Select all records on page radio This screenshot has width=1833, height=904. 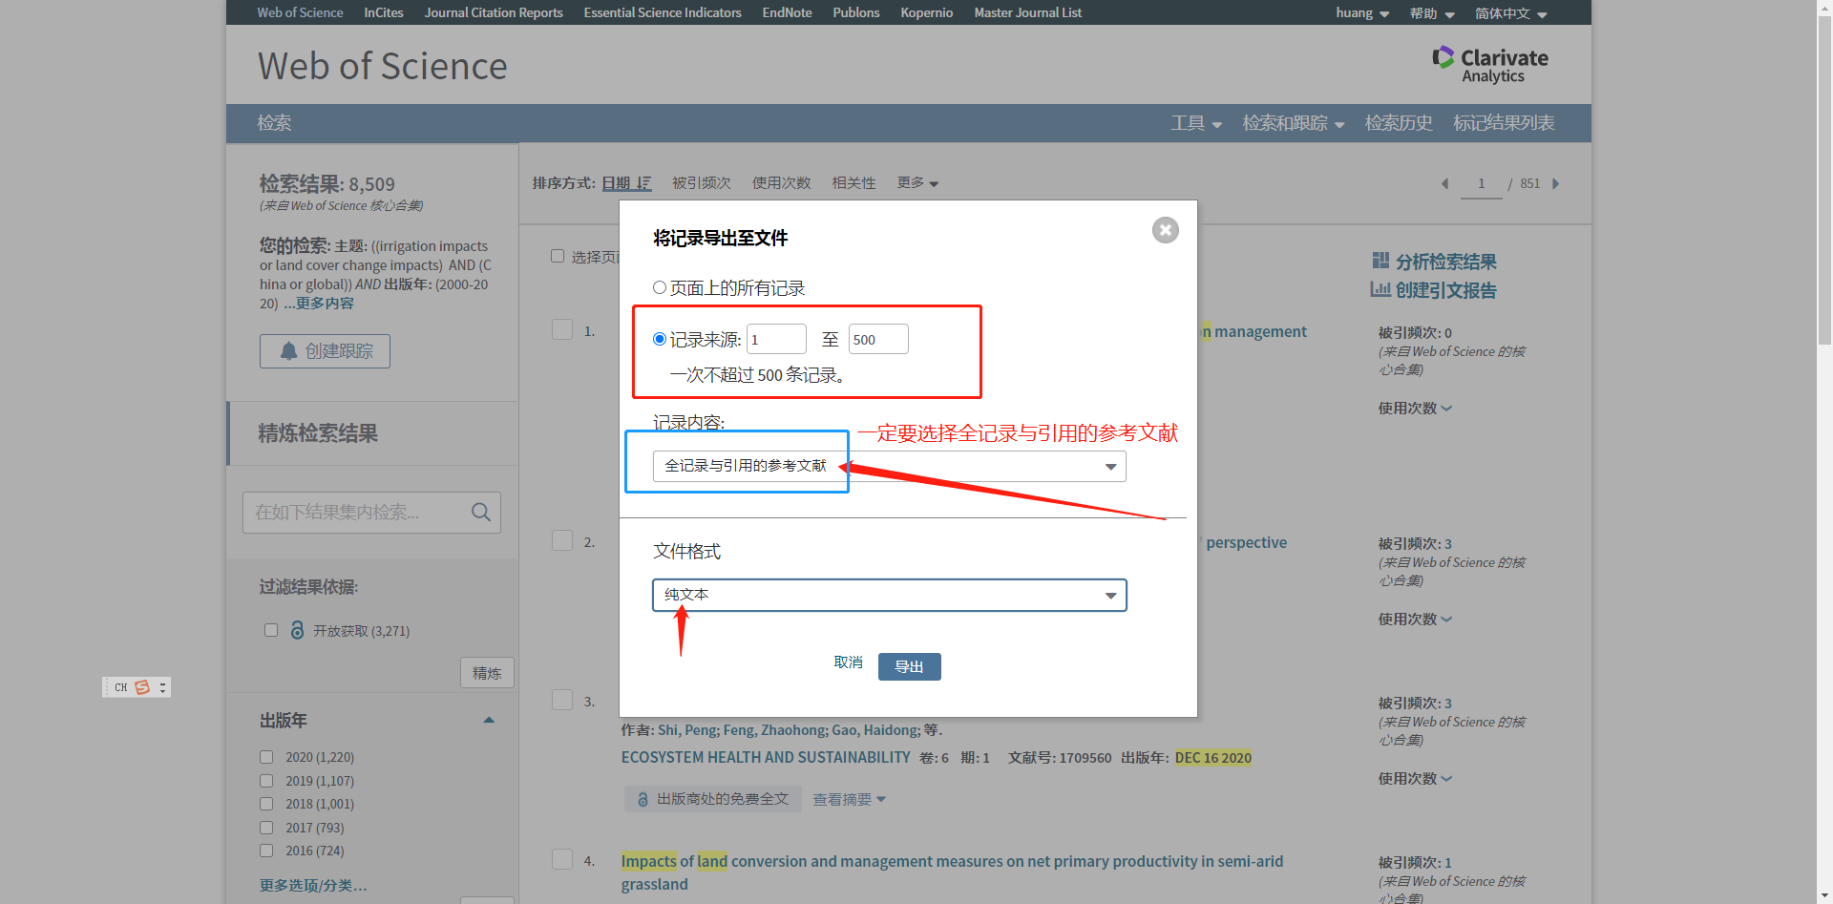[660, 287]
